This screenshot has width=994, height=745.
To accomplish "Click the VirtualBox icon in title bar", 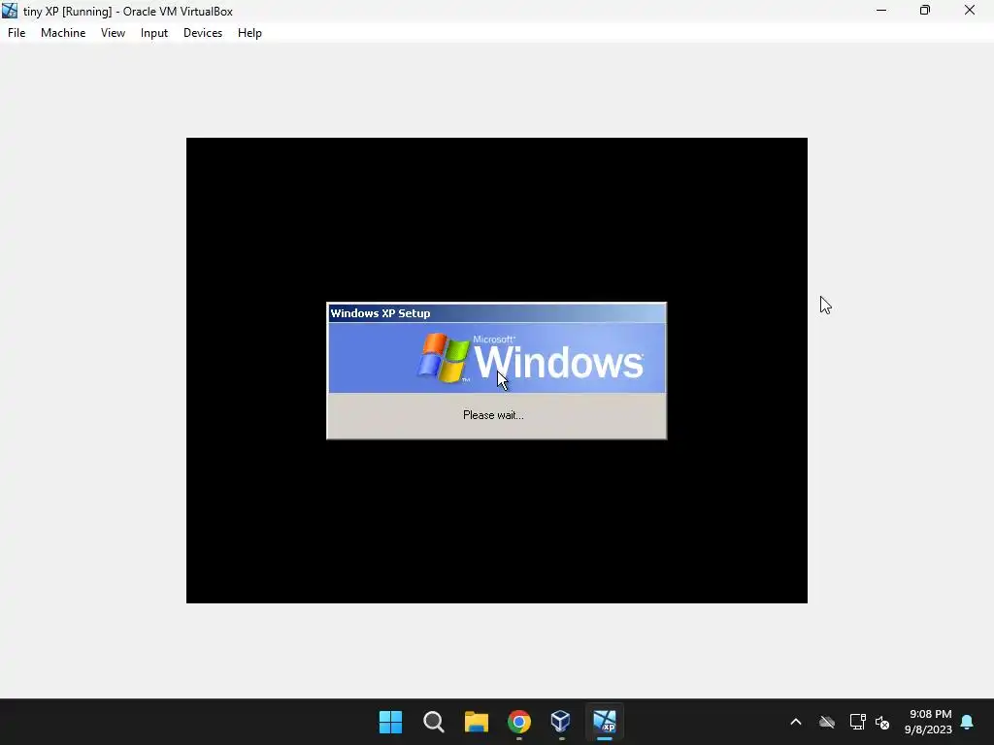I will 10,11.
